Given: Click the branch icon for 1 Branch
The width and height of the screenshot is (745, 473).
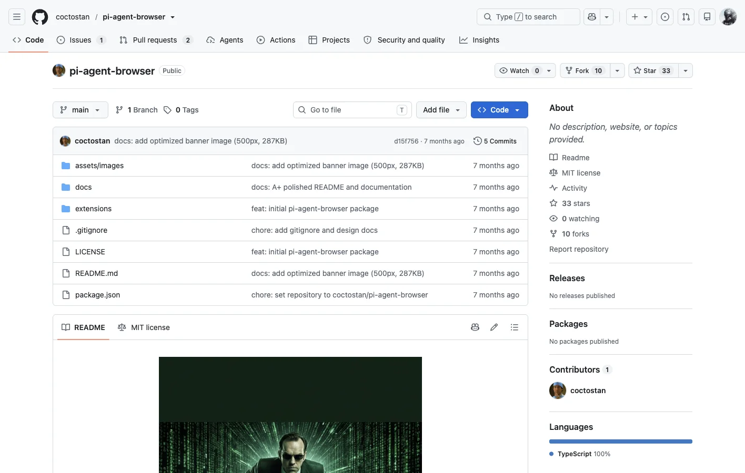Looking at the screenshot, I should (119, 110).
